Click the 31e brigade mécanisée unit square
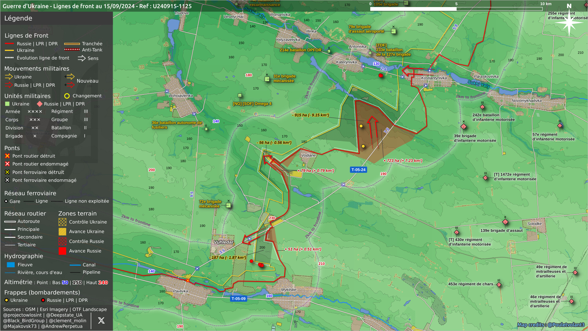The image size is (588, 331). 267,79
